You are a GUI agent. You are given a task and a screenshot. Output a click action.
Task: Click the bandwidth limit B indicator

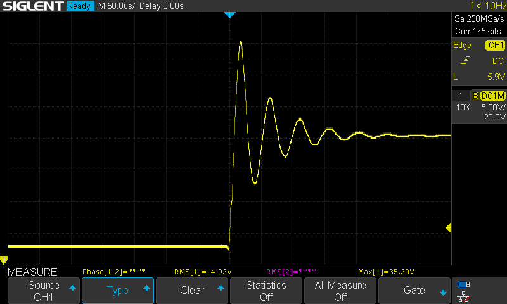[x=475, y=96]
